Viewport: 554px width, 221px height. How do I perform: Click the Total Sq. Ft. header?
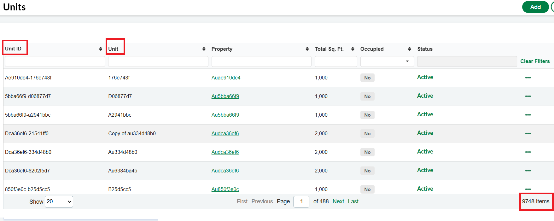(x=329, y=49)
